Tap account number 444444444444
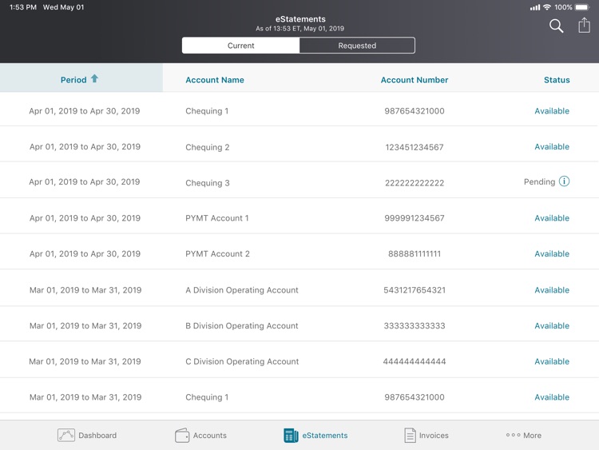Screen dimensions: 599x450 point(415,361)
